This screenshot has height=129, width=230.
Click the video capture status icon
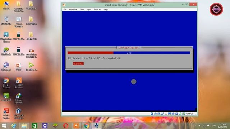tap(173, 114)
